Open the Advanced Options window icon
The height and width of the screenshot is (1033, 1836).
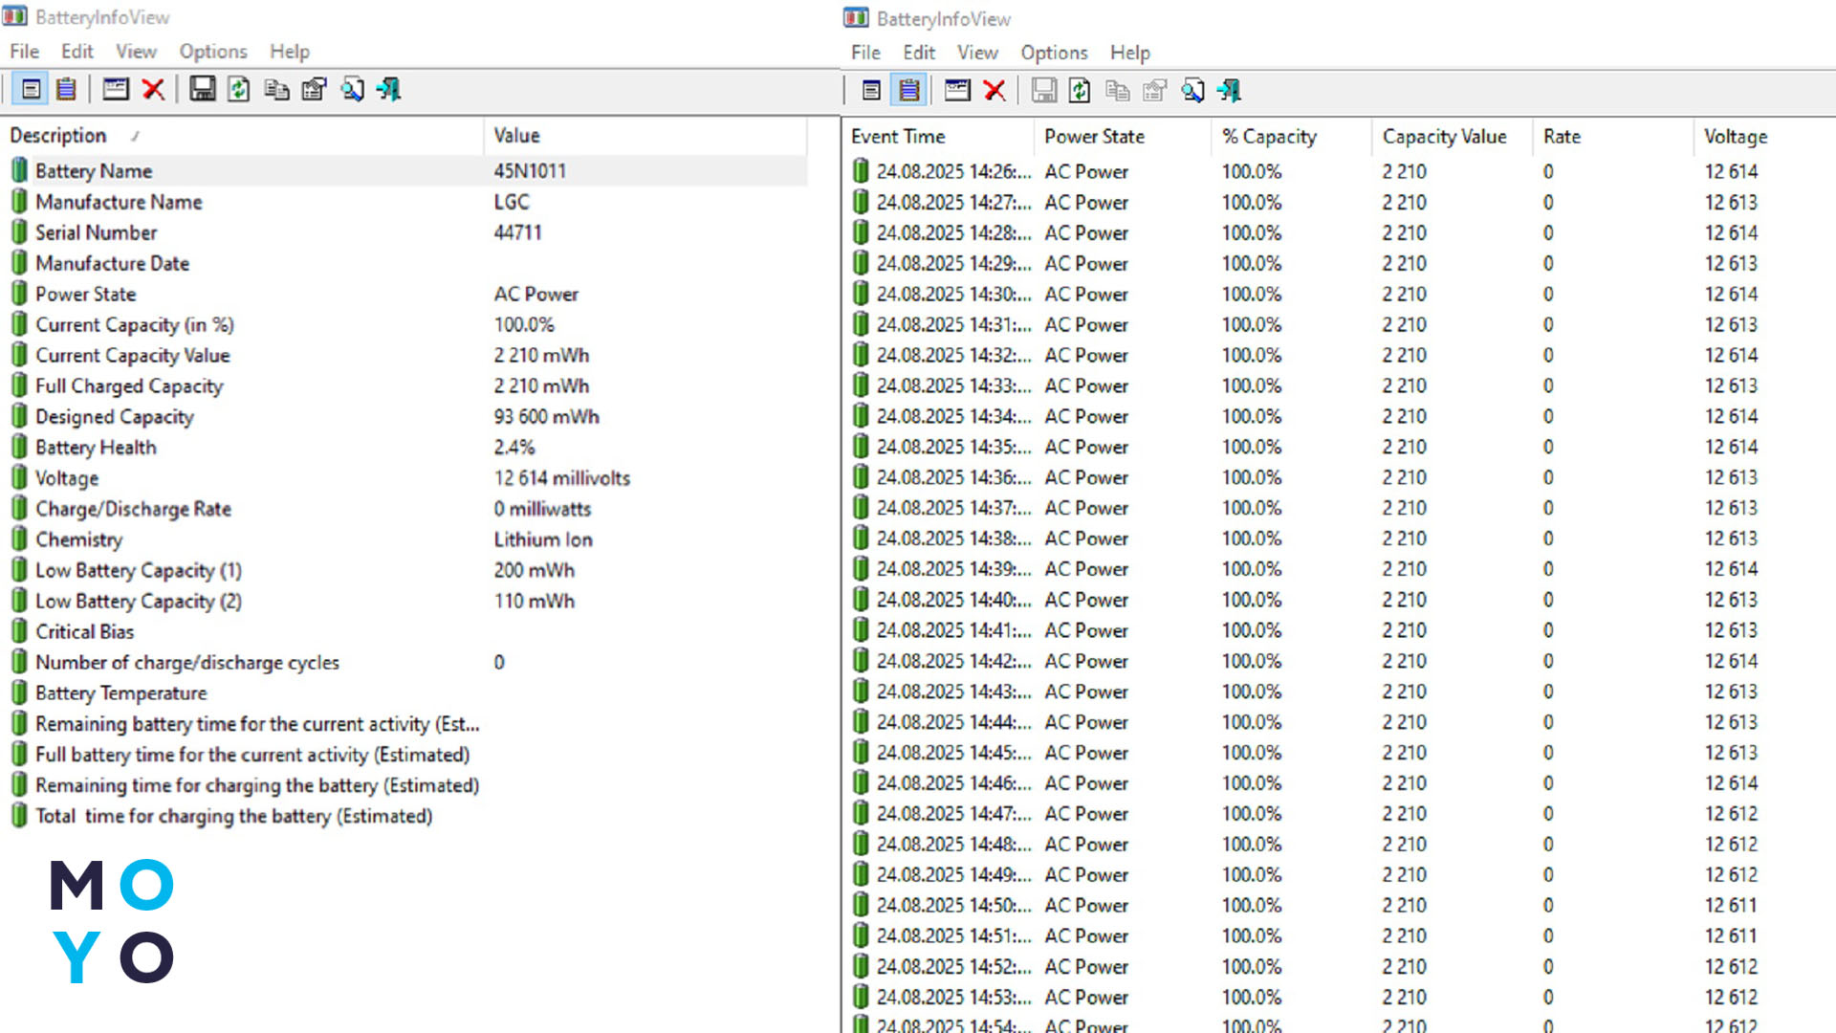[117, 90]
